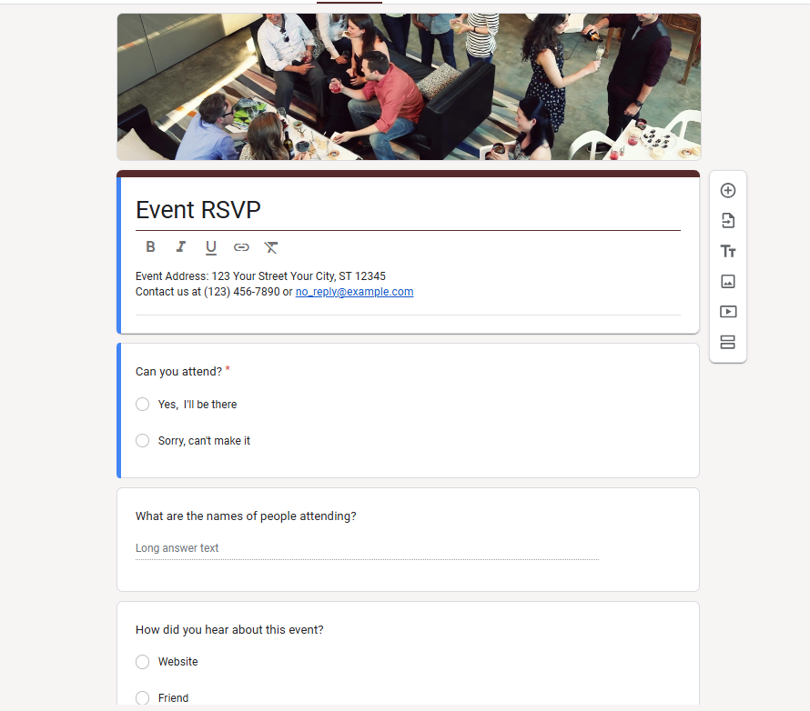The width and height of the screenshot is (810, 711).
Task: Add a new section to the form
Action: pyautogui.click(x=727, y=343)
